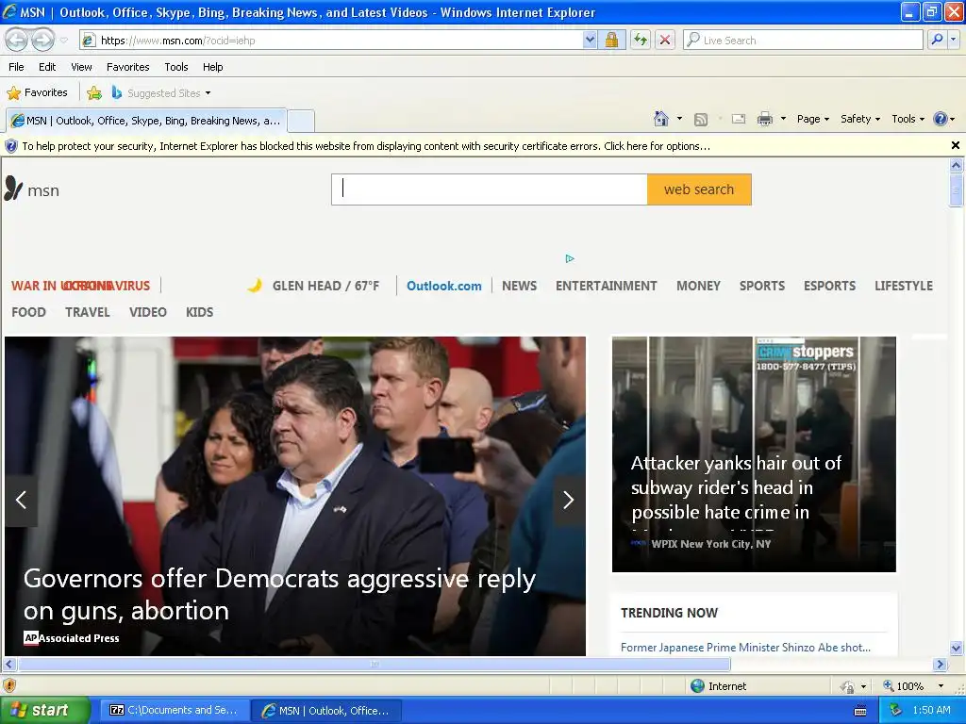
Task: Click the vertical scrollbar down arrow
Action: coord(956,647)
